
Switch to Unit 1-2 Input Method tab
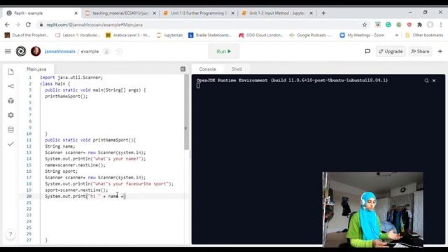click(x=276, y=13)
